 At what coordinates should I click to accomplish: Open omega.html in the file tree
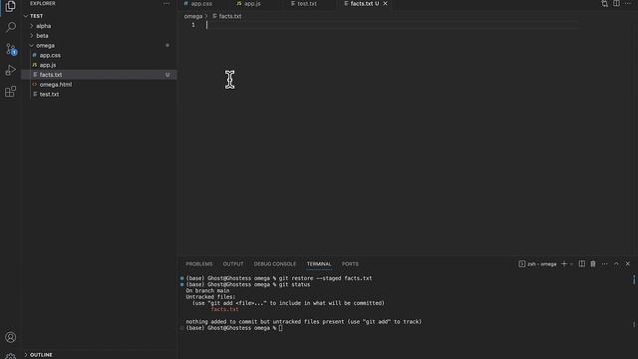tap(99, 84)
